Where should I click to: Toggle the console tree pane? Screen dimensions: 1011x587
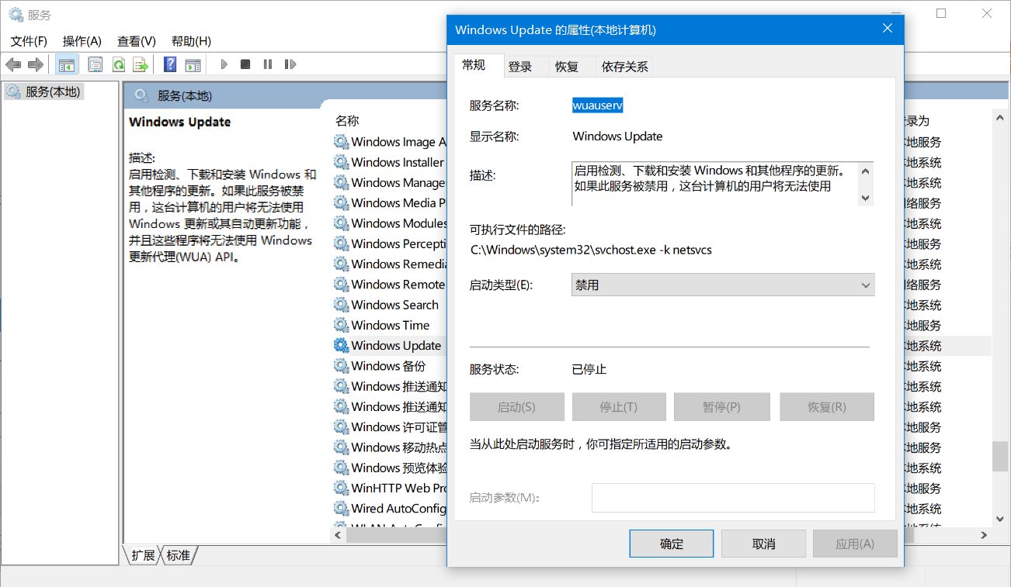pyautogui.click(x=67, y=64)
